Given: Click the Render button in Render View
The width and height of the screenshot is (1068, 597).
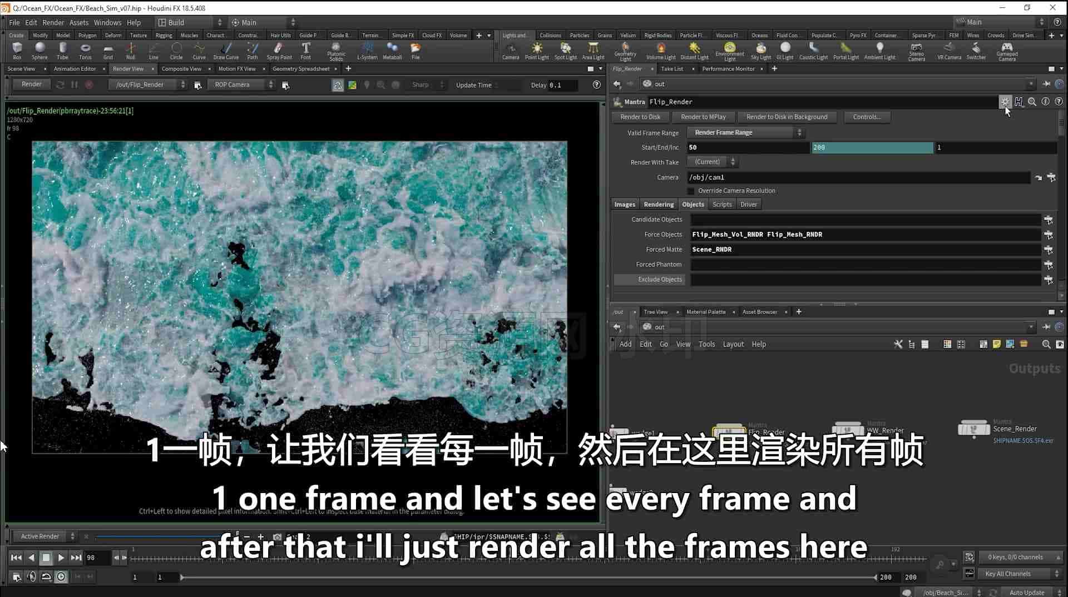Looking at the screenshot, I should click(x=32, y=84).
